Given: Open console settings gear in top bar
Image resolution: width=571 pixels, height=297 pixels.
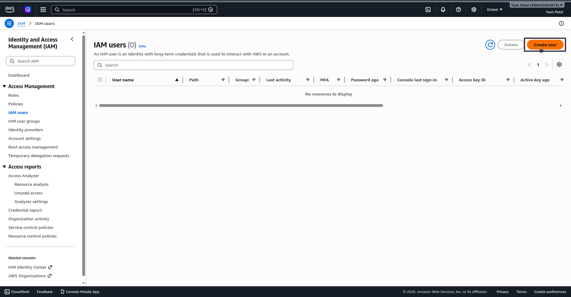Looking at the screenshot, I should (x=474, y=10).
